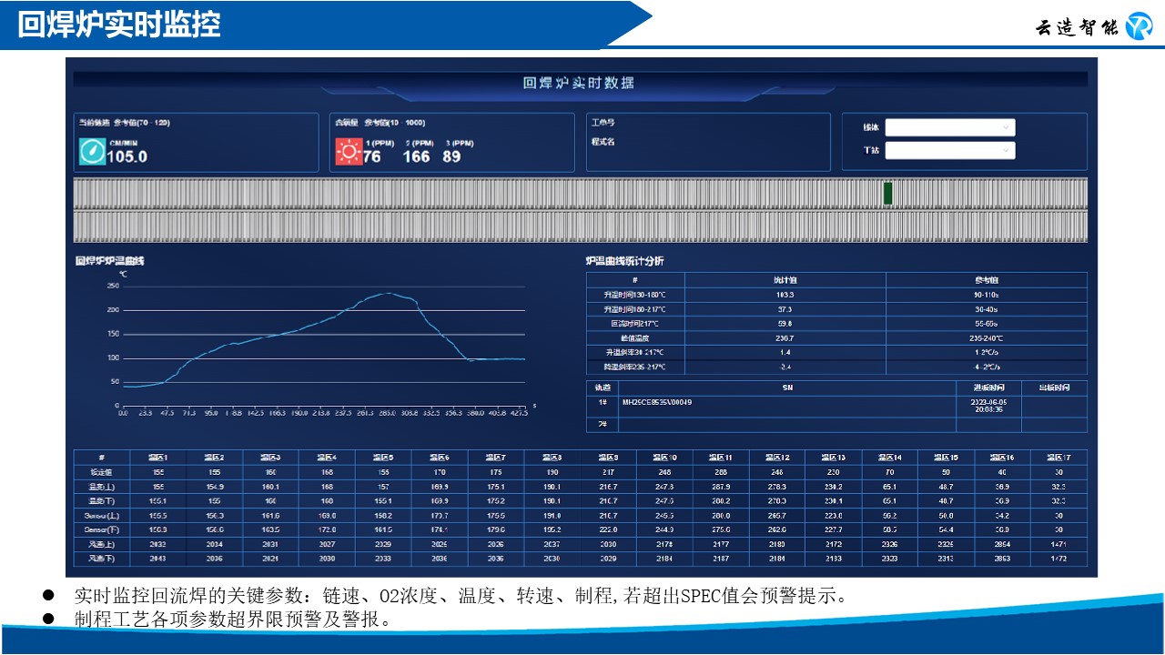Click the peak of the temperature curve
The height and width of the screenshot is (655, 1165).
point(390,293)
